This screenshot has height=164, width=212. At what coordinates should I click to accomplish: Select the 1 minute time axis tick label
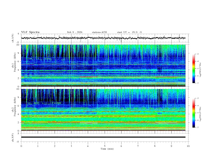pos(38,146)
